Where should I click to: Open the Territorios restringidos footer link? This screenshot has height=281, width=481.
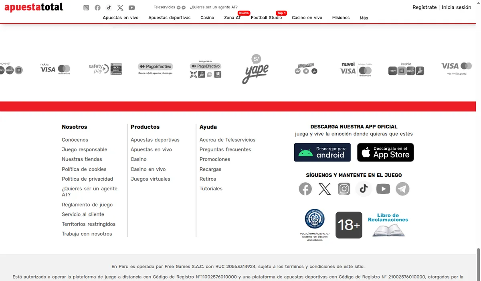(x=89, y=224)
